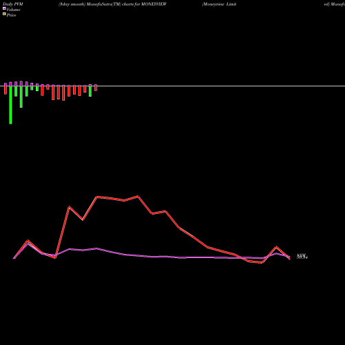Click the "MunafaSutra(TM) charts for MONEYVIEW" title
345x345 pixels.
pos(126,4)
